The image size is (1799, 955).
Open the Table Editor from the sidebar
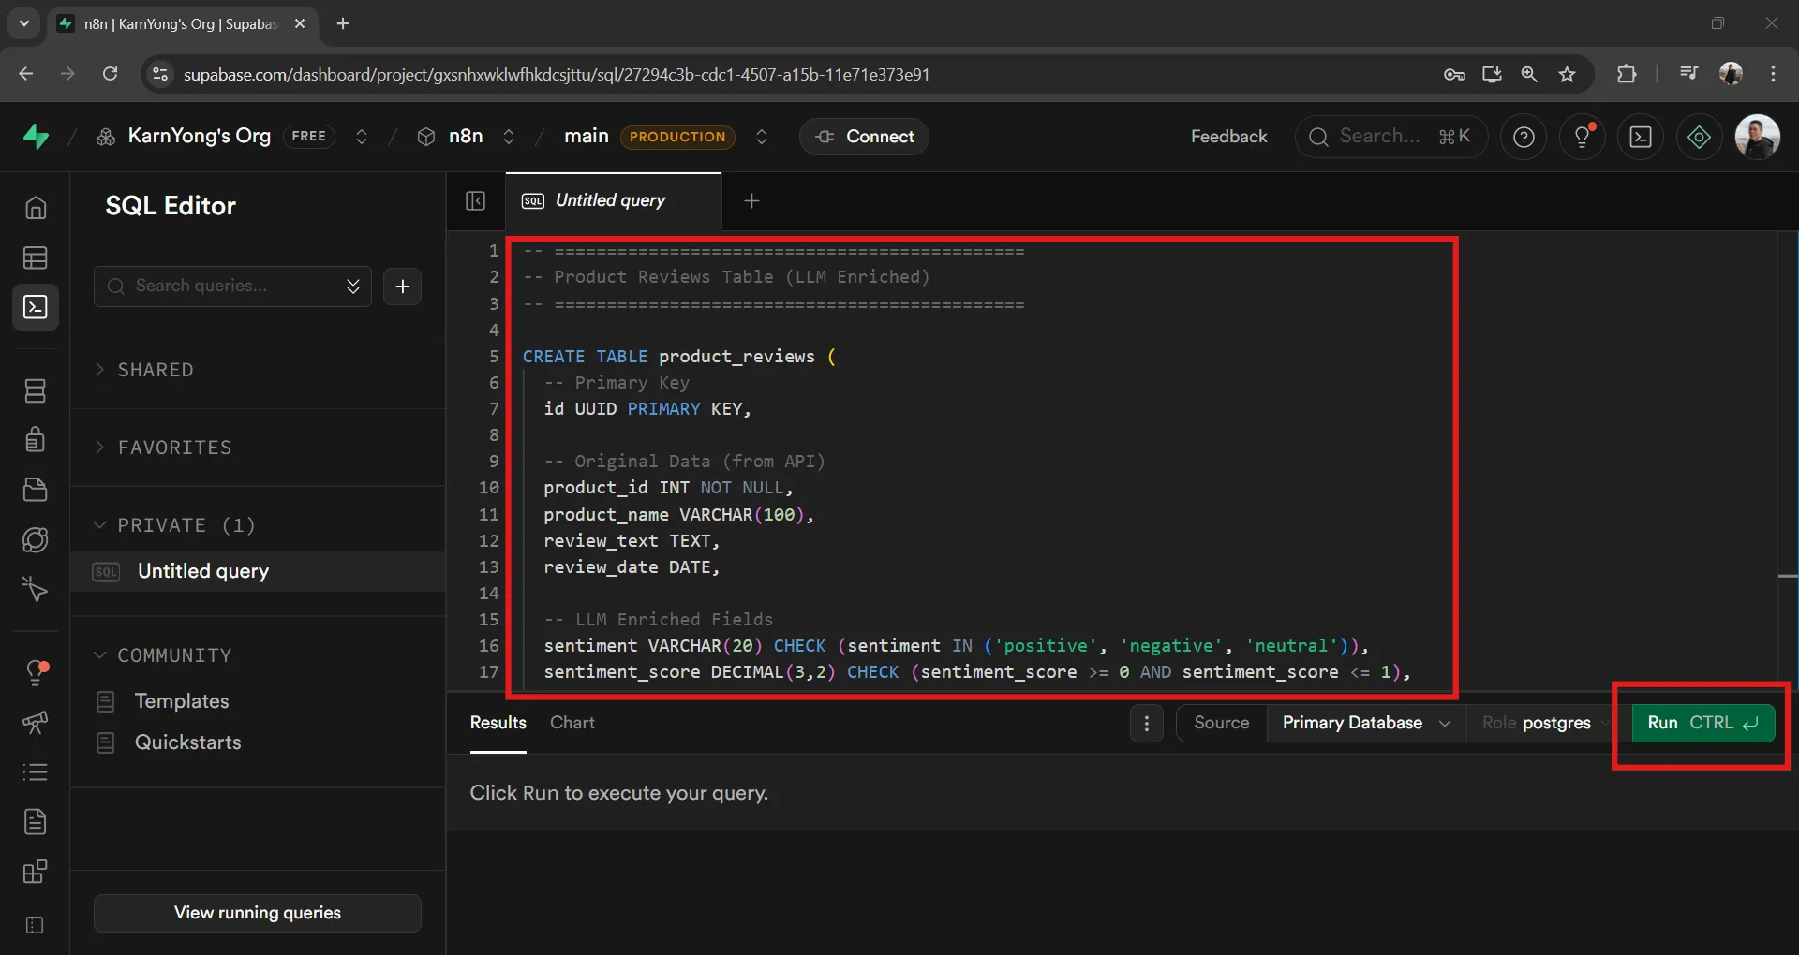36,258
